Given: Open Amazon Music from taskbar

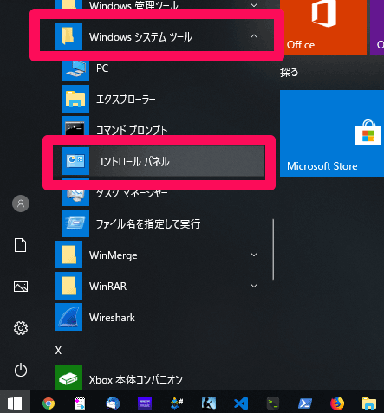Looking at the screenshot, I should click(x=145, y=403).
